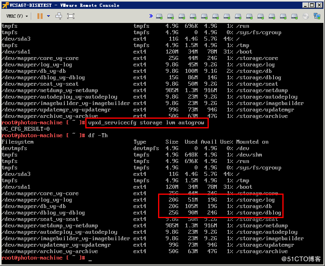Click the orange pause/suspend VM icon
Screen dimensions: 325x266
point(40,16)
